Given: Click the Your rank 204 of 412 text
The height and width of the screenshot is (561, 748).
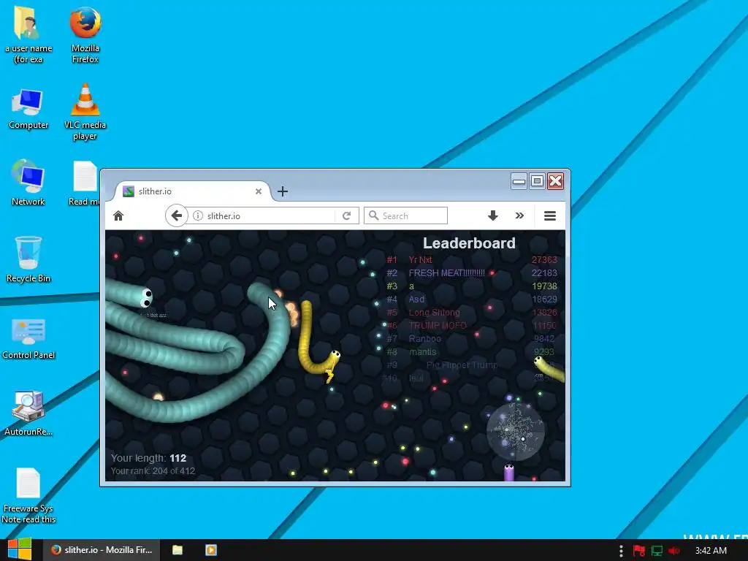Looking at the screenshot, I should tap(153, 471).
